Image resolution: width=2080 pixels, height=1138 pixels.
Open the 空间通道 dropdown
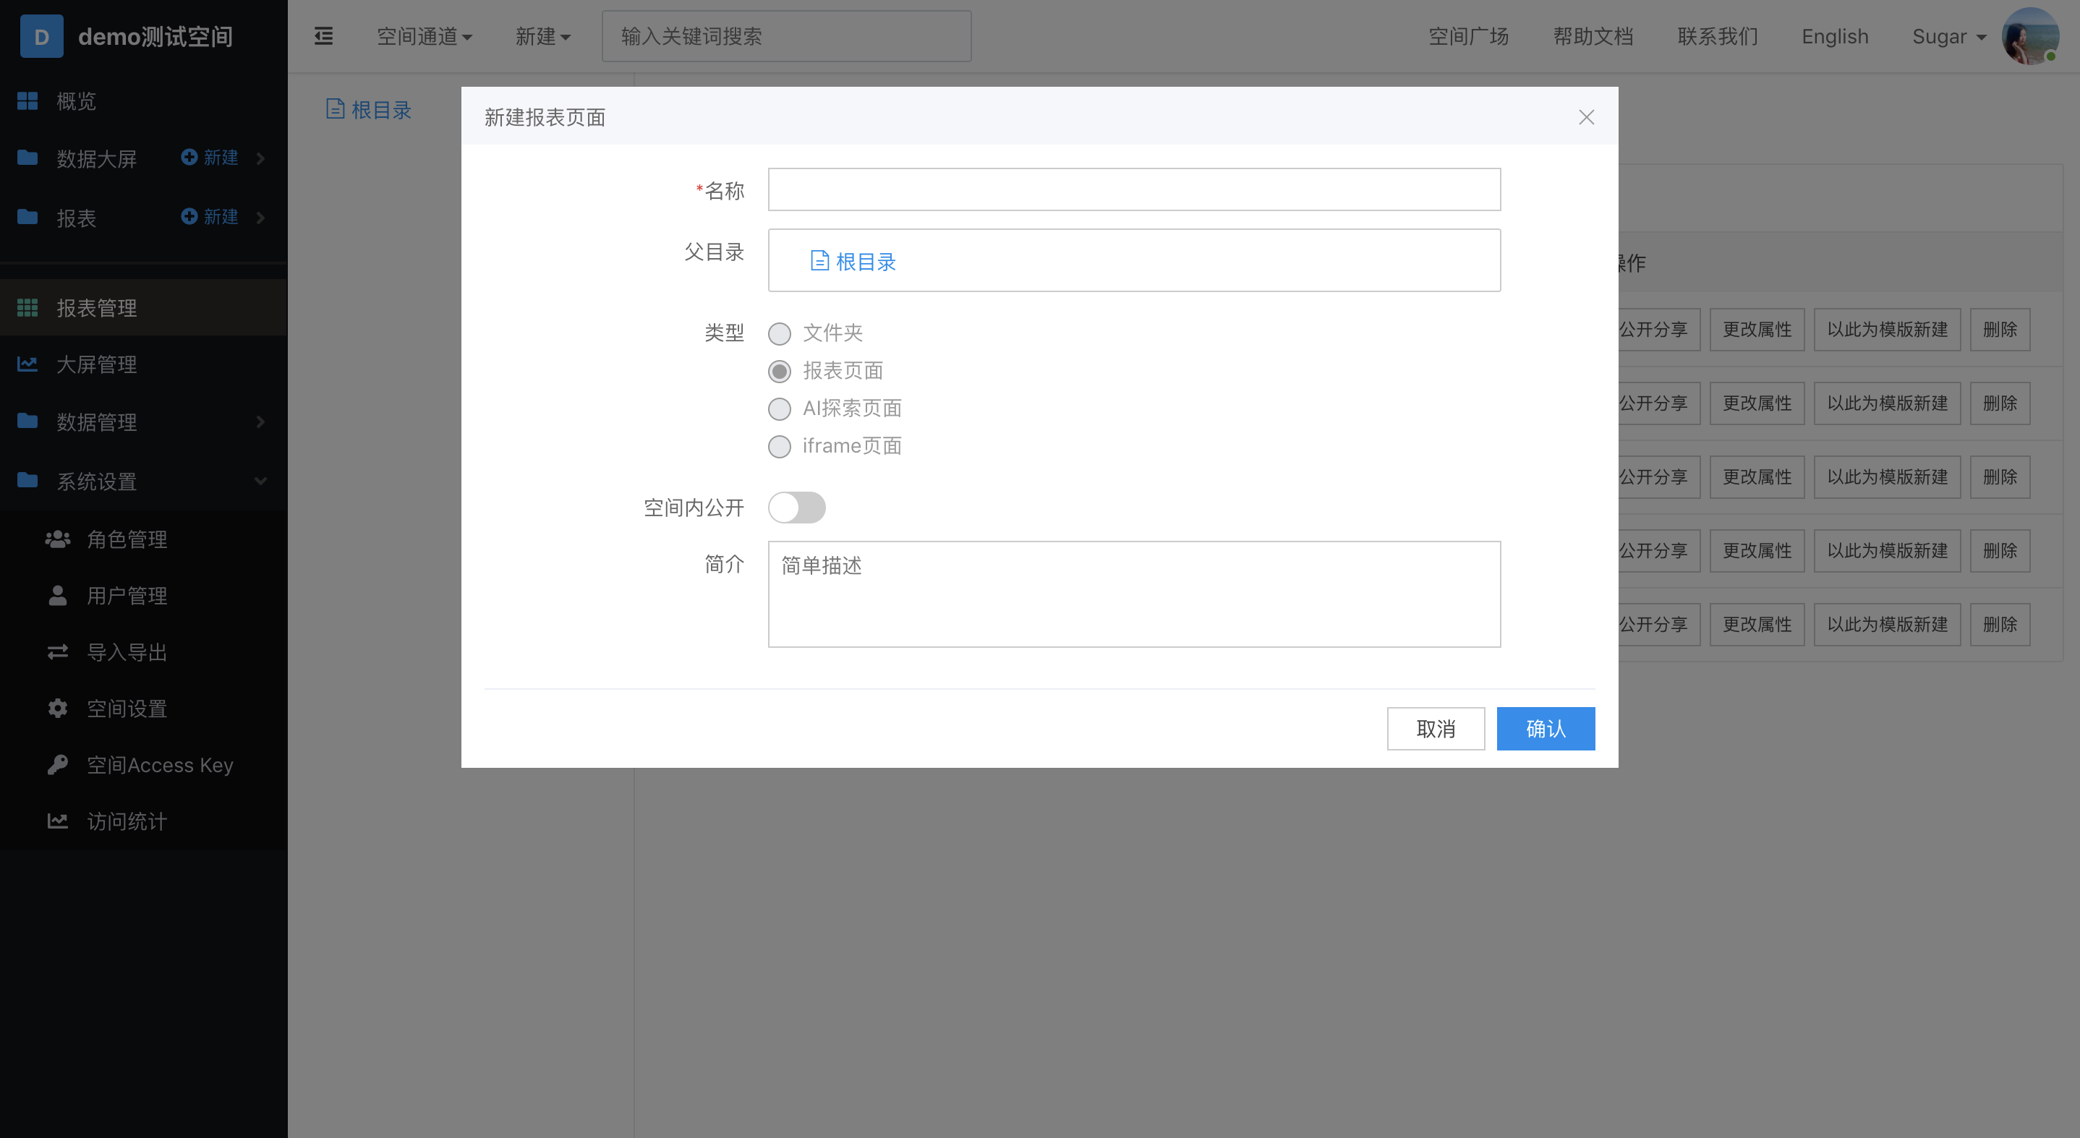[x=425, y=36]
